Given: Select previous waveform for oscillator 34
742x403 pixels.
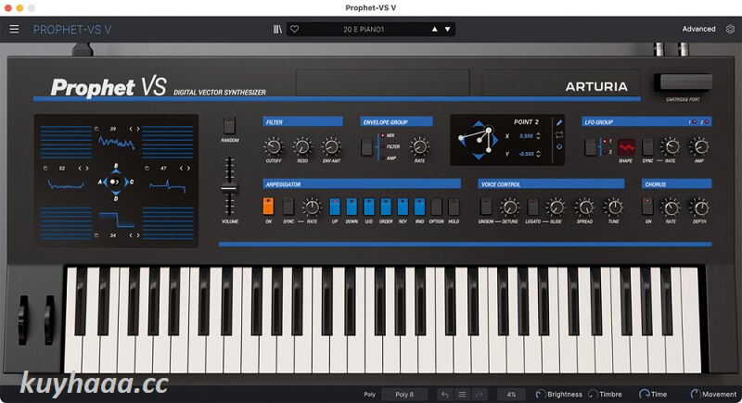Looking at the screenshot, I should coord(131,234).
